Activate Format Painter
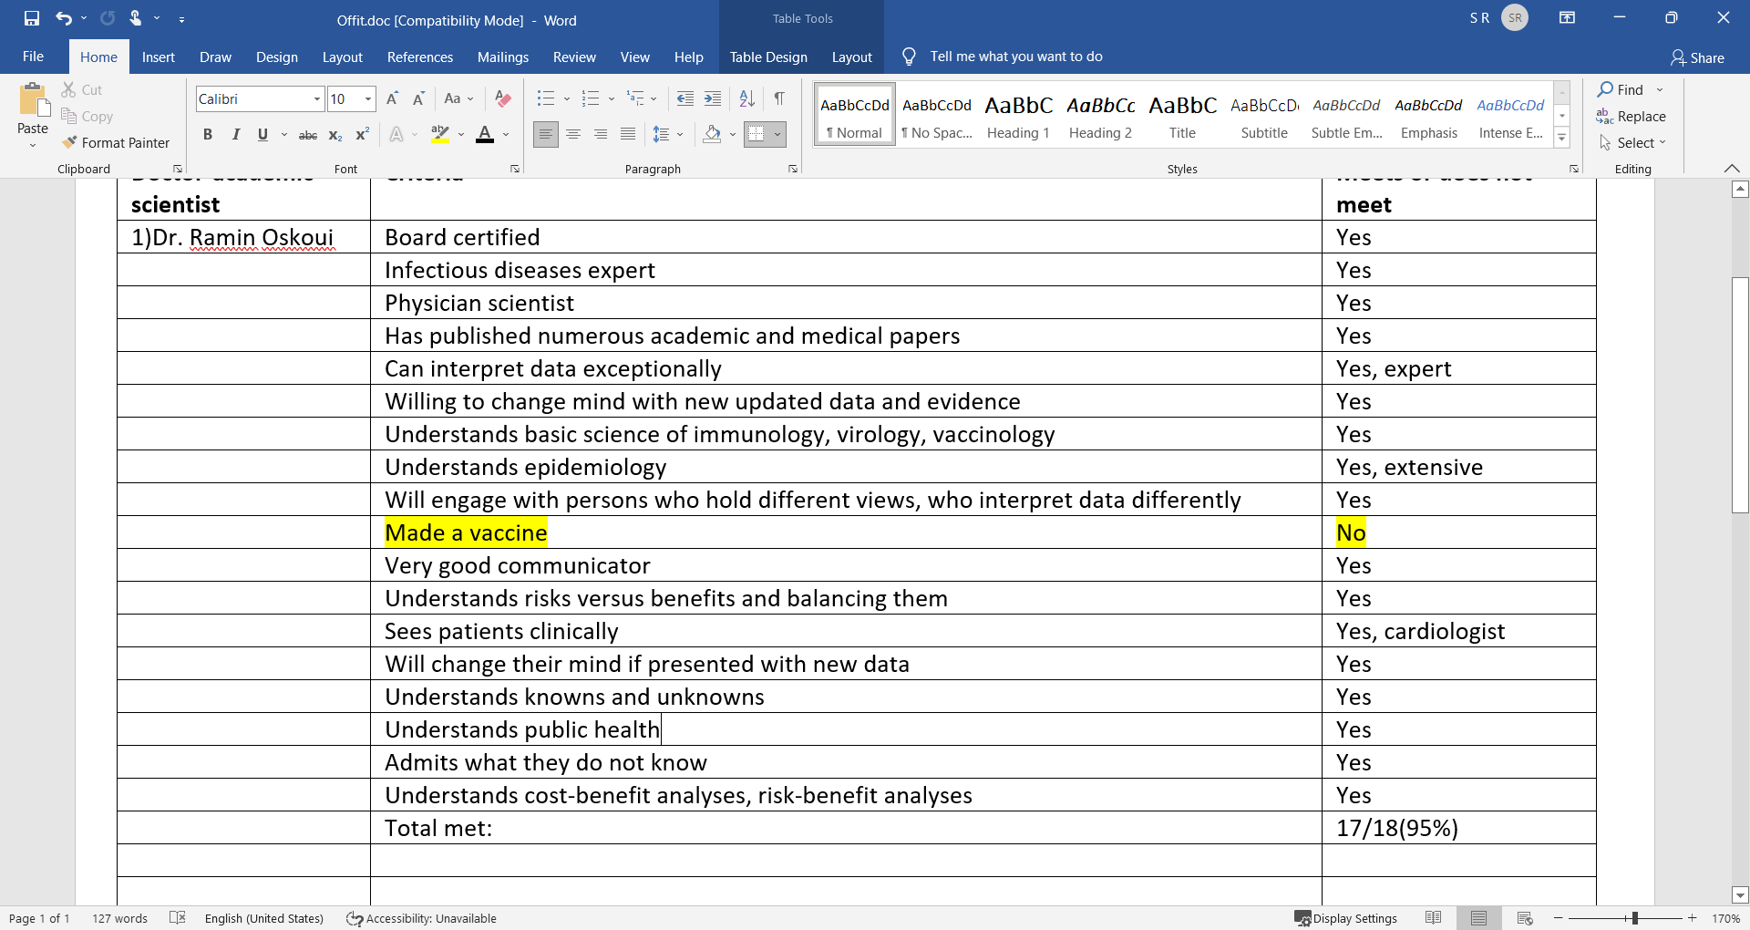 click(116, 143)
